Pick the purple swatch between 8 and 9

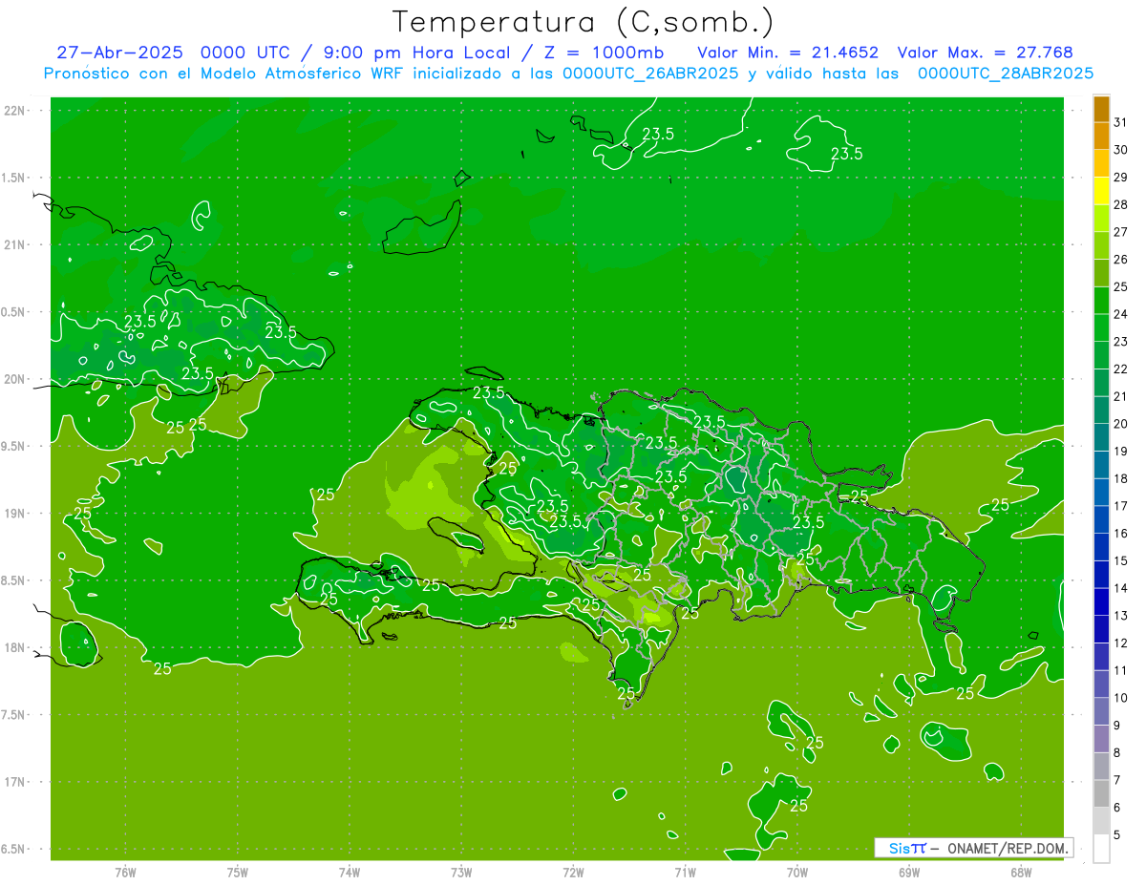1101,739
